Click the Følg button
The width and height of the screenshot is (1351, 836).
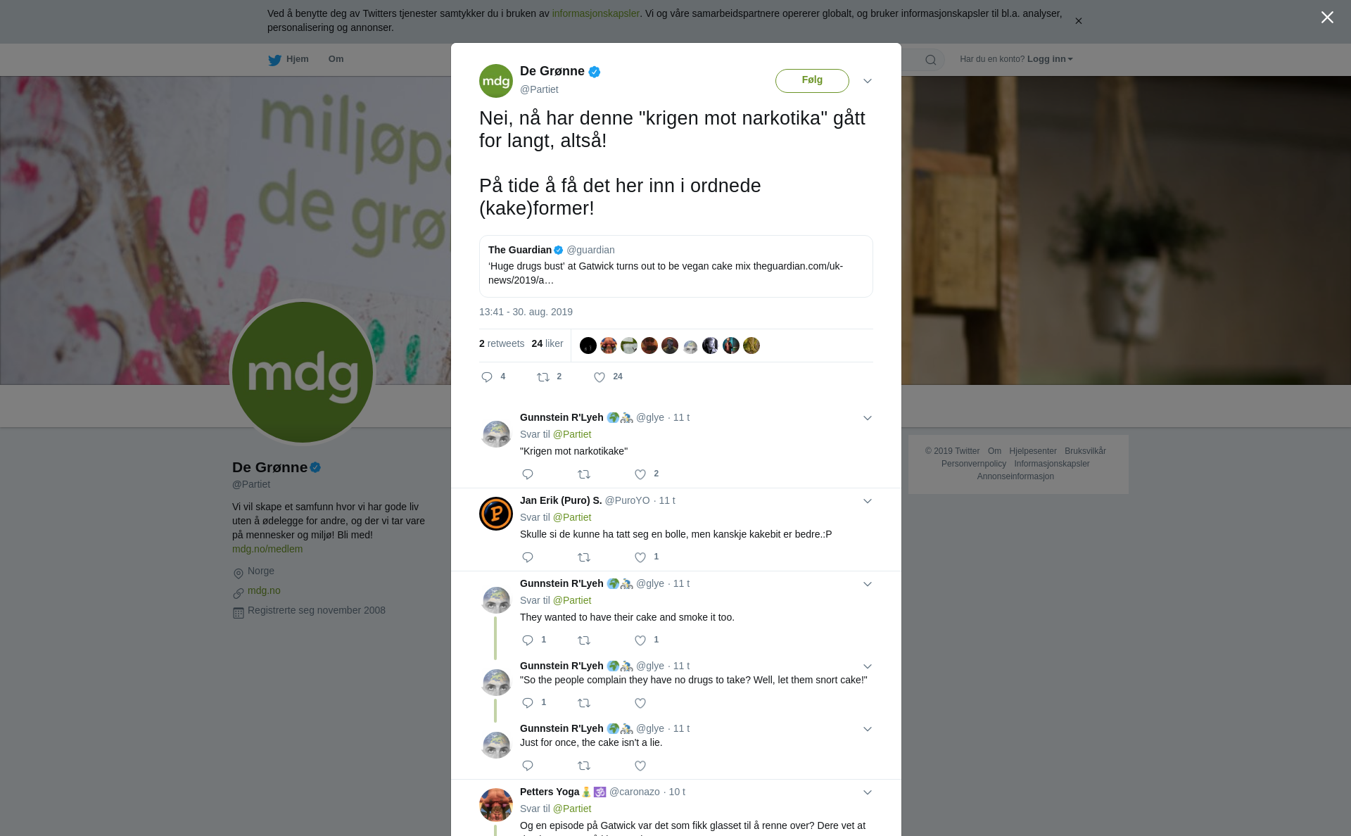[812, 80]
